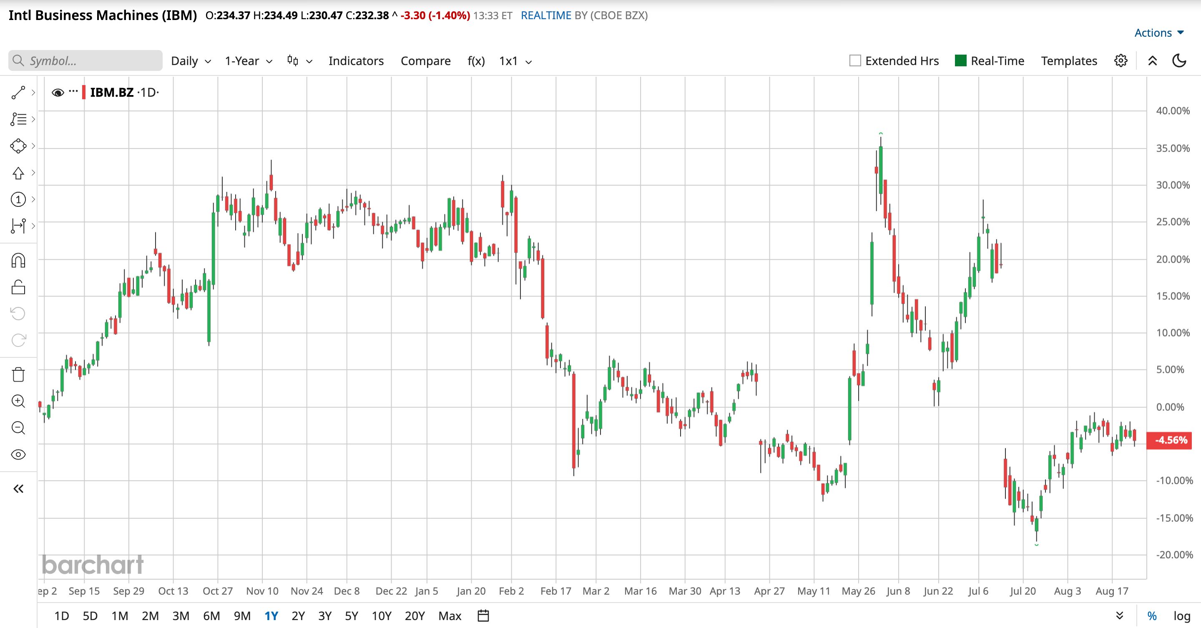Toggle visibility of all drawings

point(18,455)
